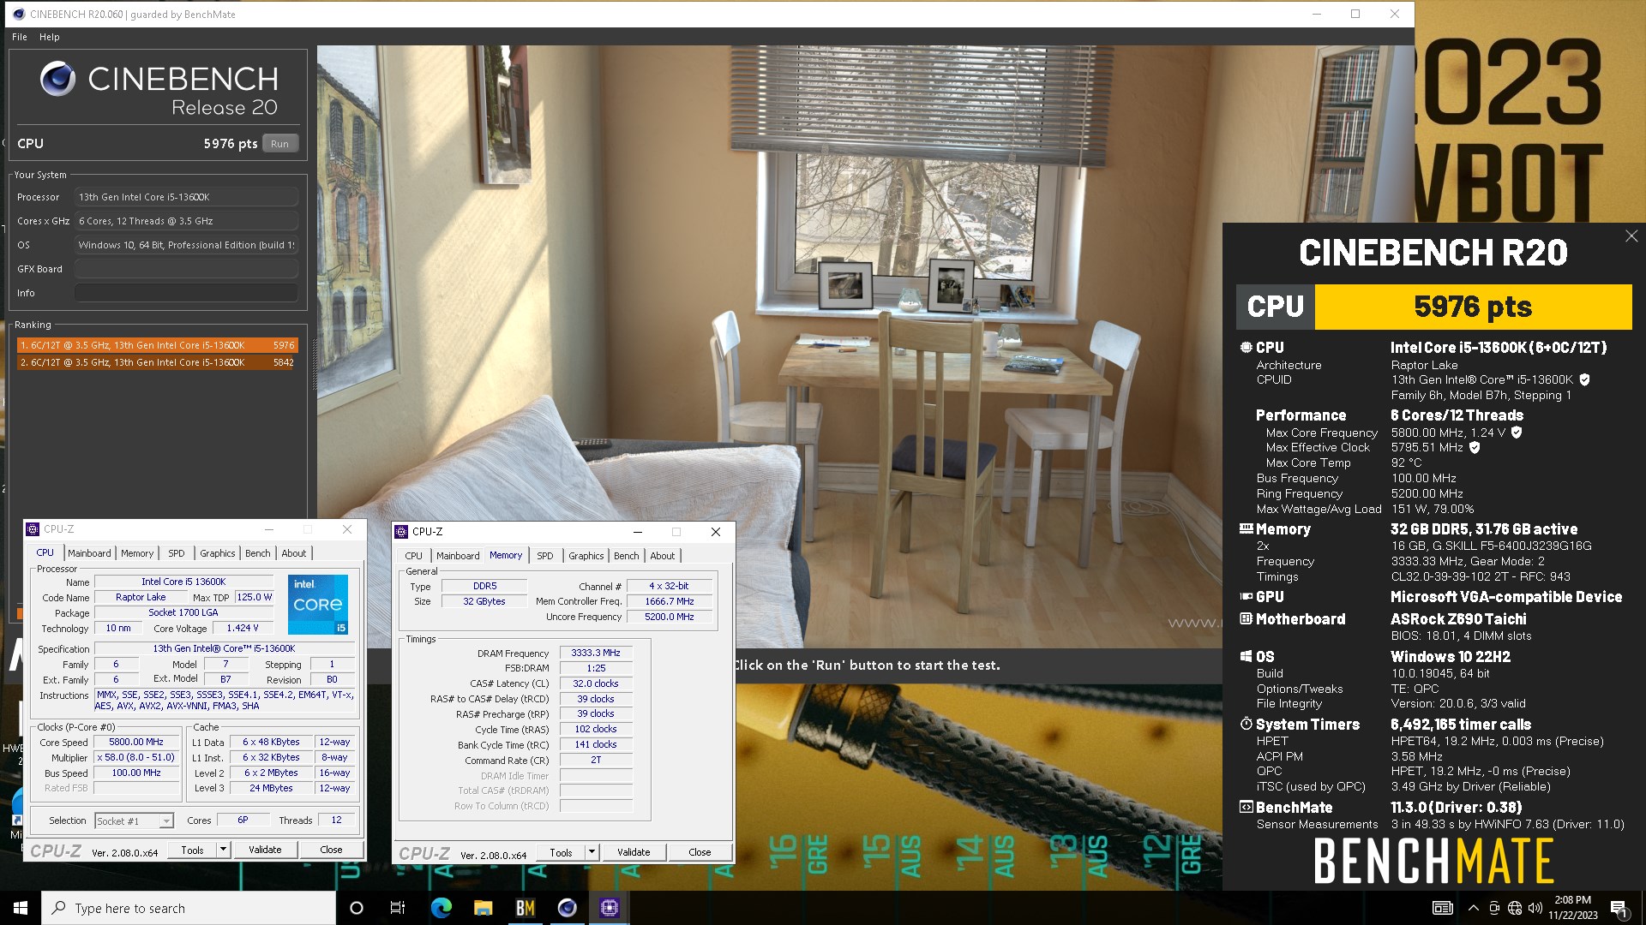Click the network globe icon in system tray
Image resolution: width=1646 pixels, height=925 pixels.
pos(1515,908)
